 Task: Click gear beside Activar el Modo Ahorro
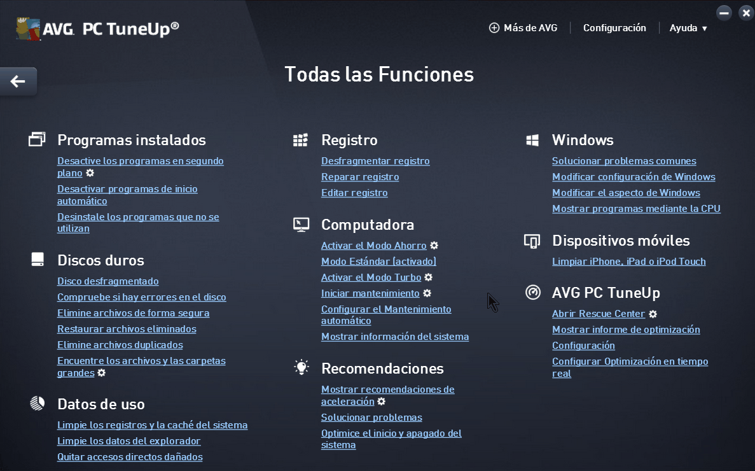434,245
